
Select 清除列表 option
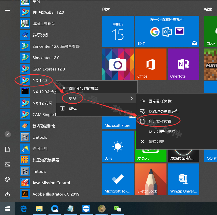[176, 141]
